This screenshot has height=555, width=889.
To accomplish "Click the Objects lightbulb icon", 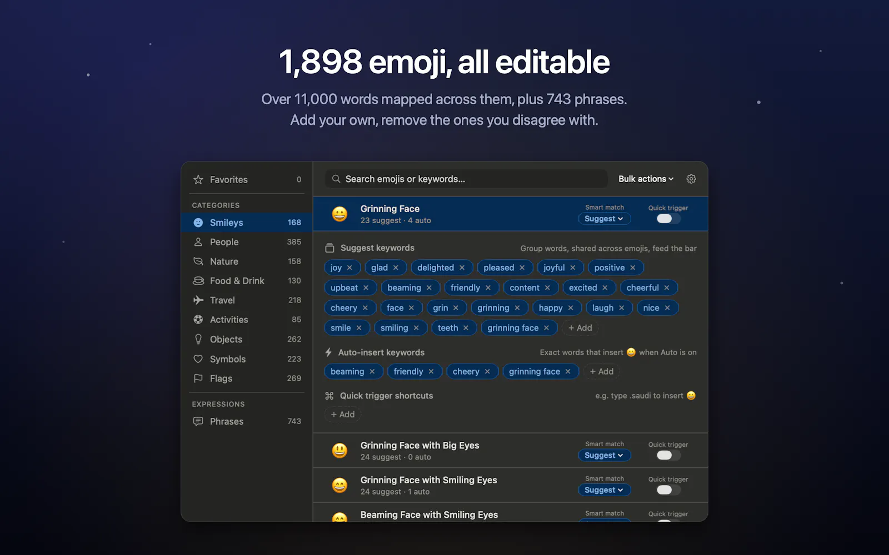I will point(198,339).
